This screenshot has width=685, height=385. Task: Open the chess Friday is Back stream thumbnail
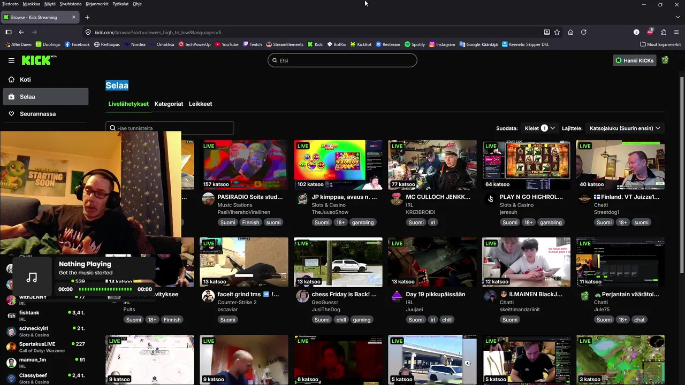coord(338,262)
